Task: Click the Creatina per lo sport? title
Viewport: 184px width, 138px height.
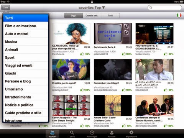Action: click(x=64, y=83)
